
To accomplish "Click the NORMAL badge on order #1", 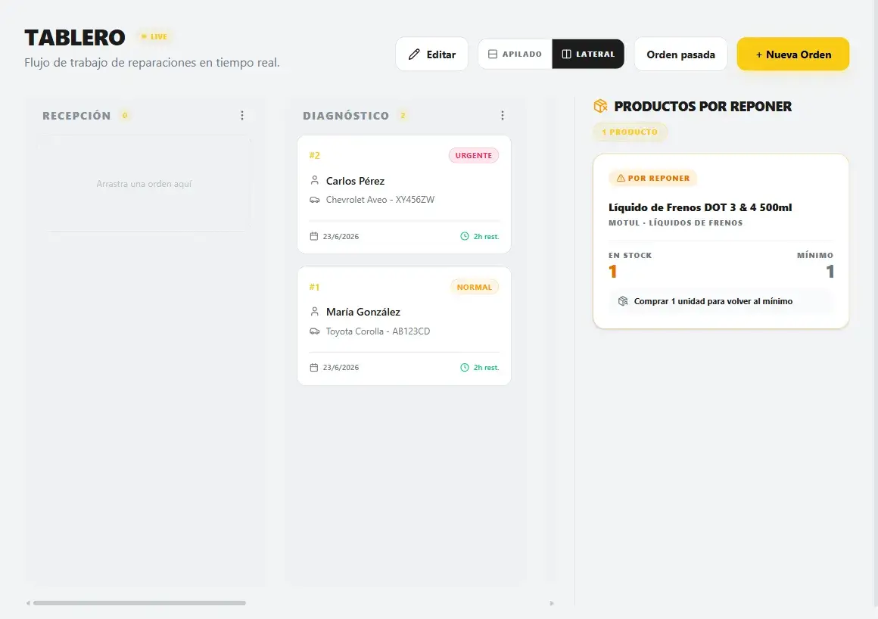I will coord(475,287).
